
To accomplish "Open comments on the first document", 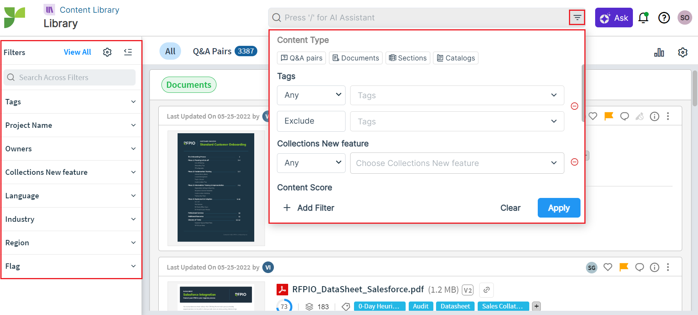I will point(624,116).
